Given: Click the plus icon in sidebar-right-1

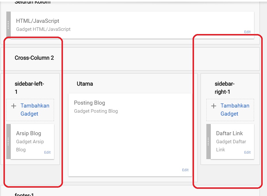Looking at the screenshot, I should 213,106.
